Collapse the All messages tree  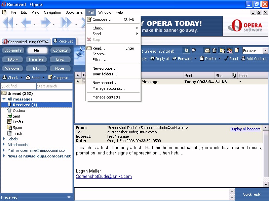click(4, 99)
